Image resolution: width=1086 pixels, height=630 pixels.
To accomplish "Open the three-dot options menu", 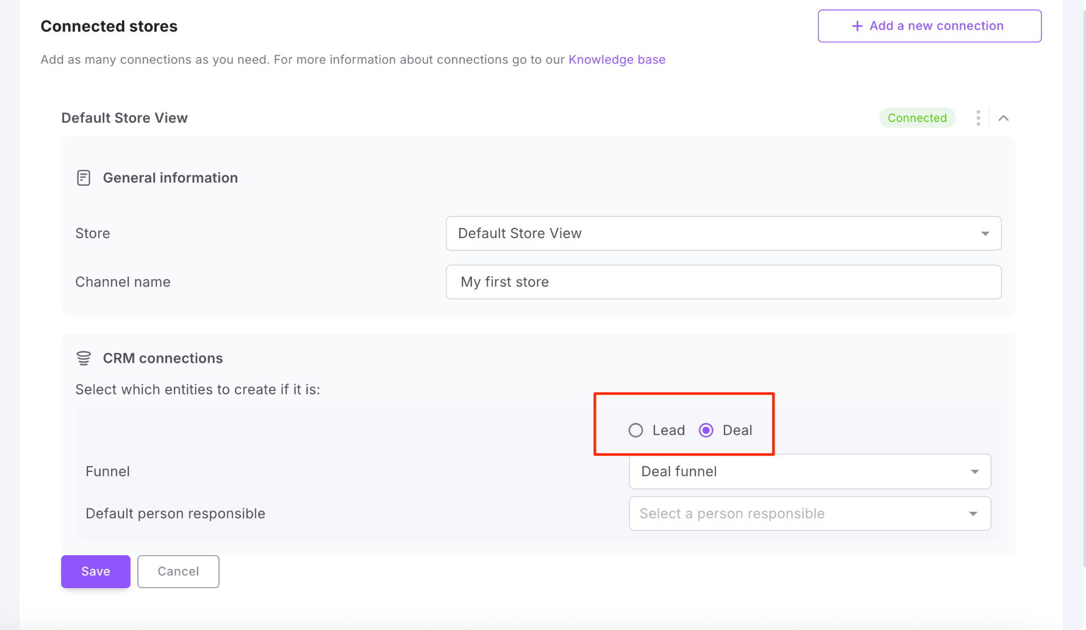I will tap(978, 118).
